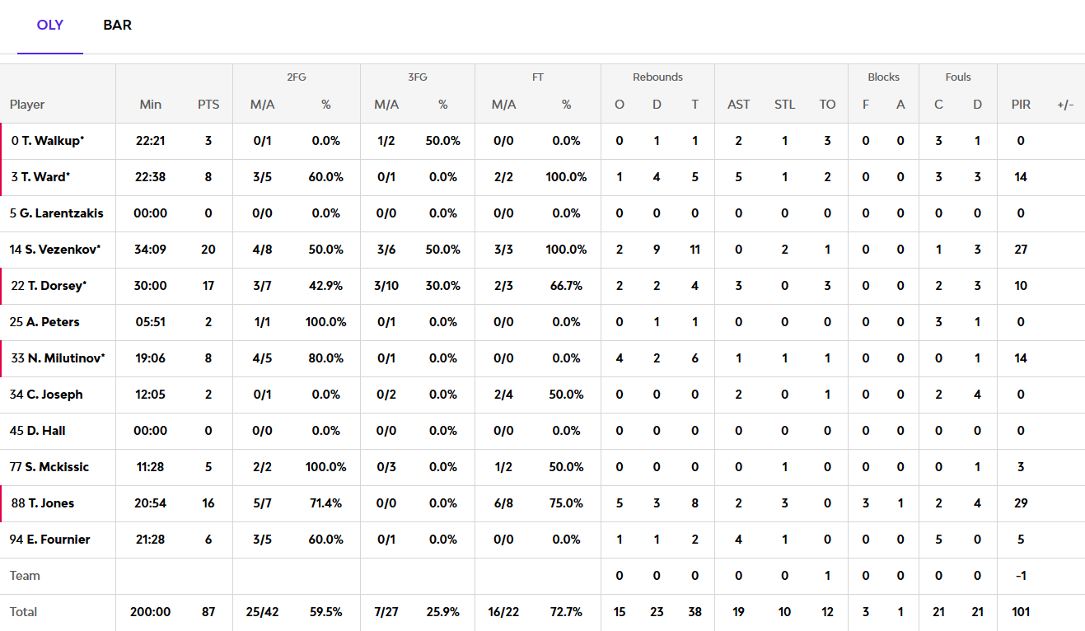This screenshot has width=1085, height=631.
Task: Click the AST column header
Action: [739, 105]
